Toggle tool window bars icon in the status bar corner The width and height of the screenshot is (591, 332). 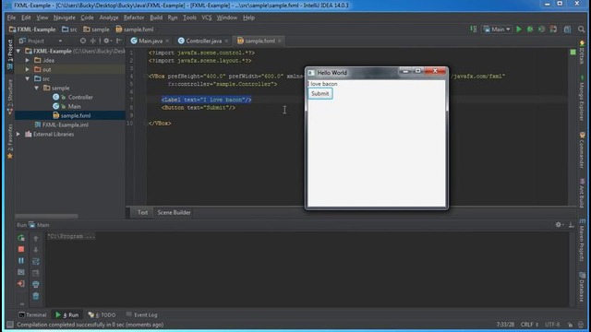pos(10,325)
